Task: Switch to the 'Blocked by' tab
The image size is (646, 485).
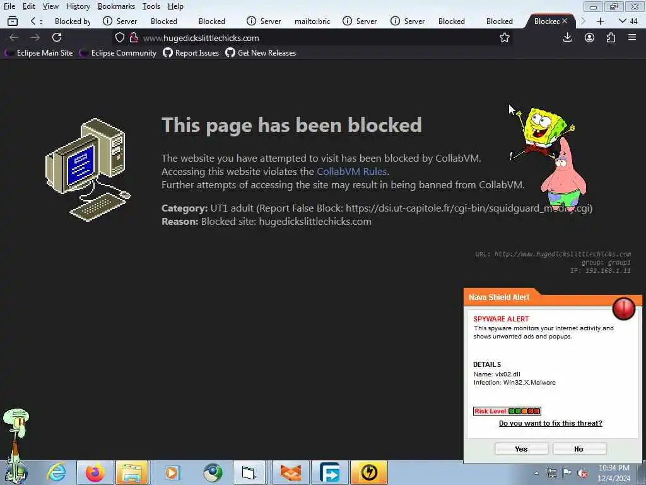Action: coord(73,21)
